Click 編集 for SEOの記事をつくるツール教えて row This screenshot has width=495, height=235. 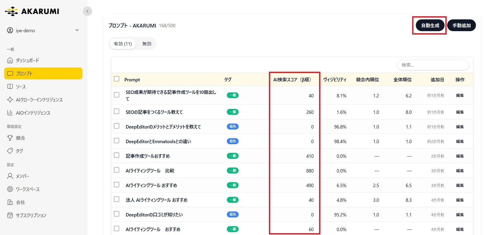[x=460, y=112]
